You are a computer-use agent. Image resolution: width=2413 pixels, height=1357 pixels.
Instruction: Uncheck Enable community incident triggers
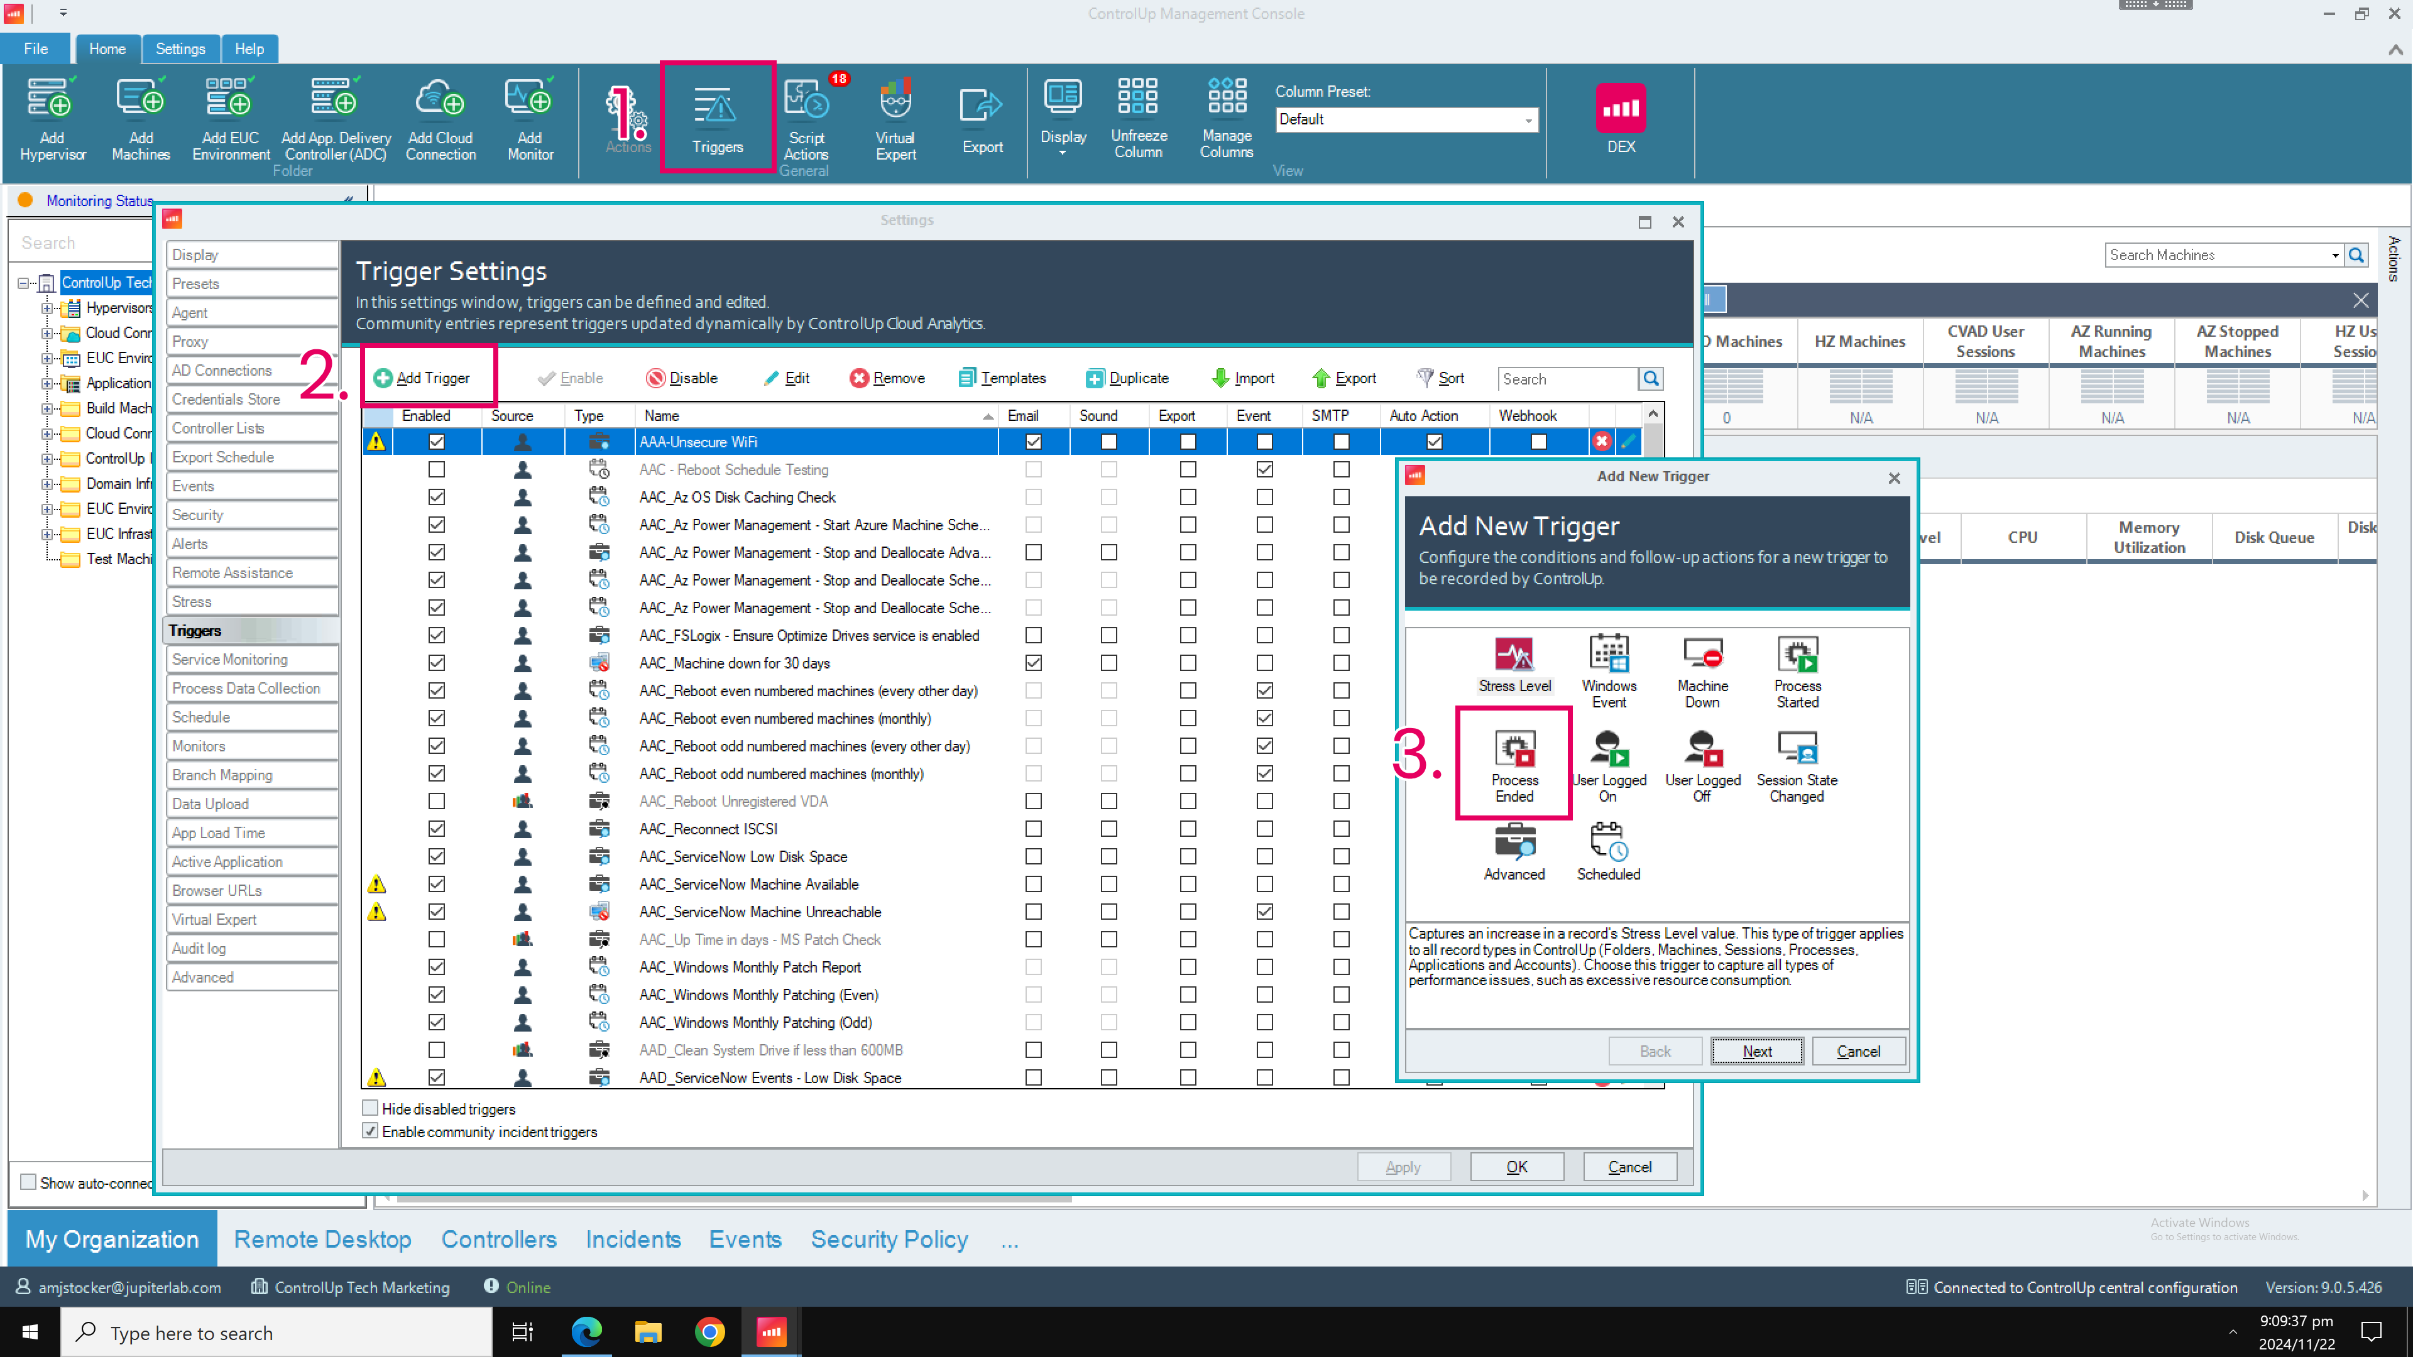pyautogui.click(x=371, y=1131)
